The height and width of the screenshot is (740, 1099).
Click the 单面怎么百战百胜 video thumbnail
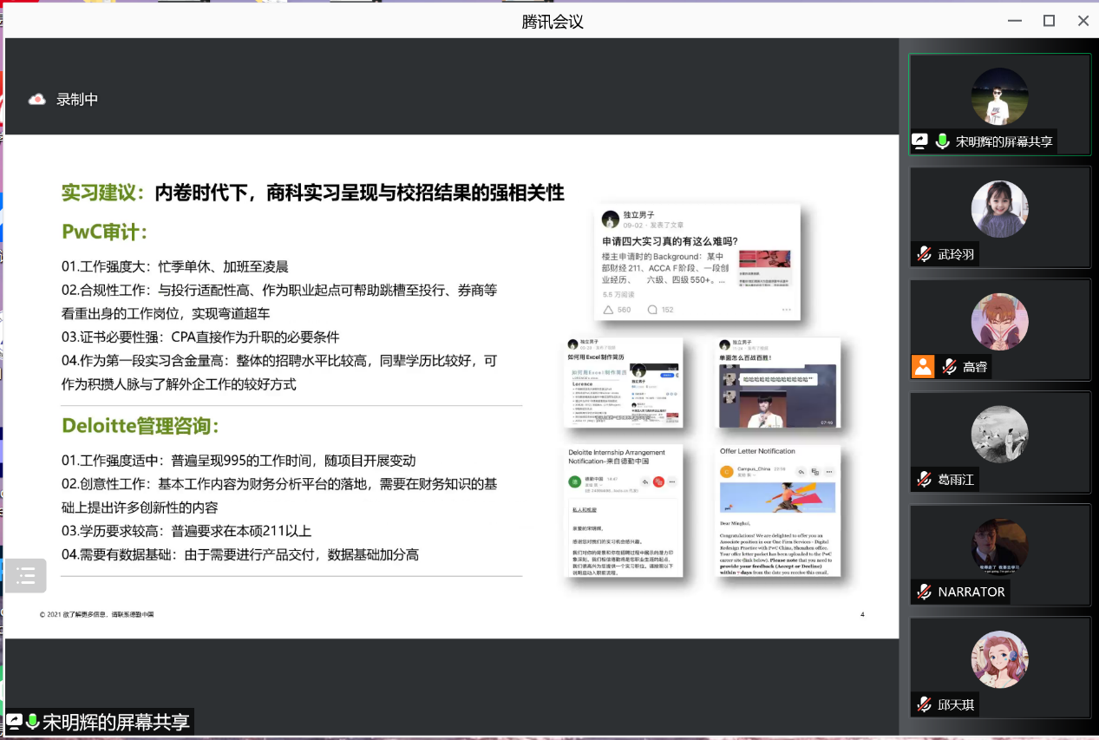[x=777, y=396]
